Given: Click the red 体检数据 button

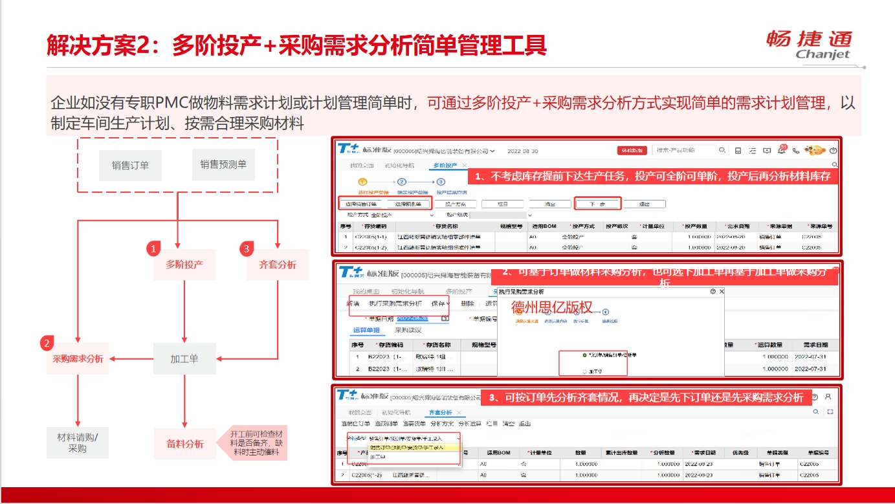Looking at the screenshot, I should click(x=632, y=150).
